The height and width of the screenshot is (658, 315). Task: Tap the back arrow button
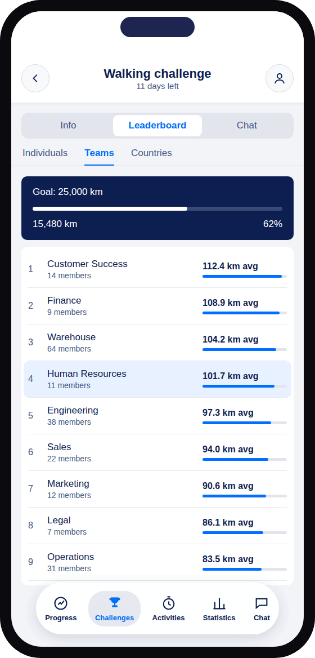(x=35, y=78)
